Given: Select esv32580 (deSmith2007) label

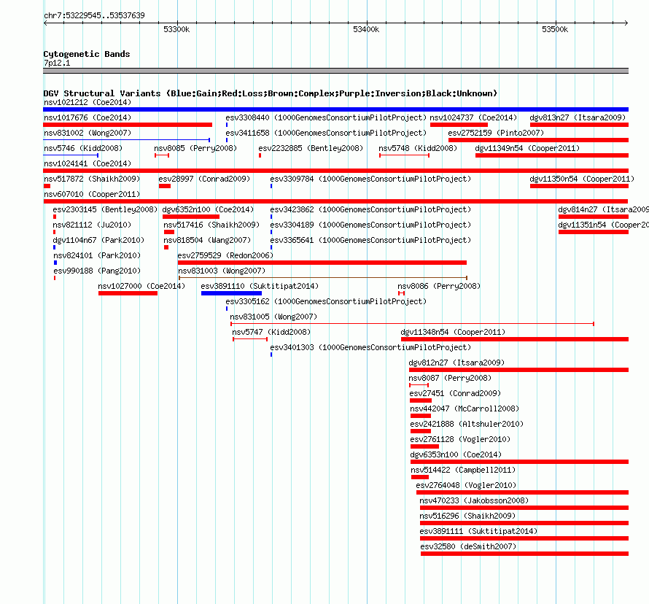Looking at the screenshot, I should tap(469, 546).
